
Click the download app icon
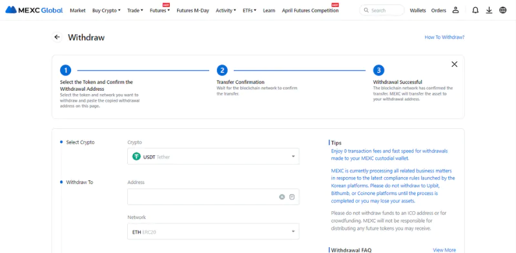coord(489,10)
